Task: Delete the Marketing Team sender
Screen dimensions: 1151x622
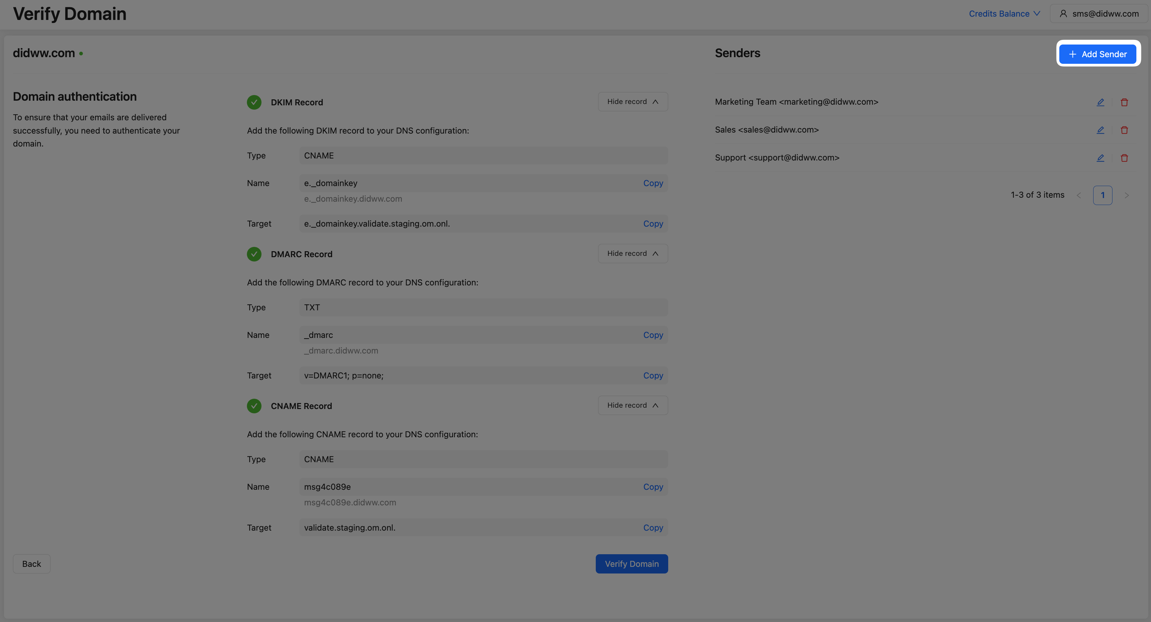Action: point(1124,102)
